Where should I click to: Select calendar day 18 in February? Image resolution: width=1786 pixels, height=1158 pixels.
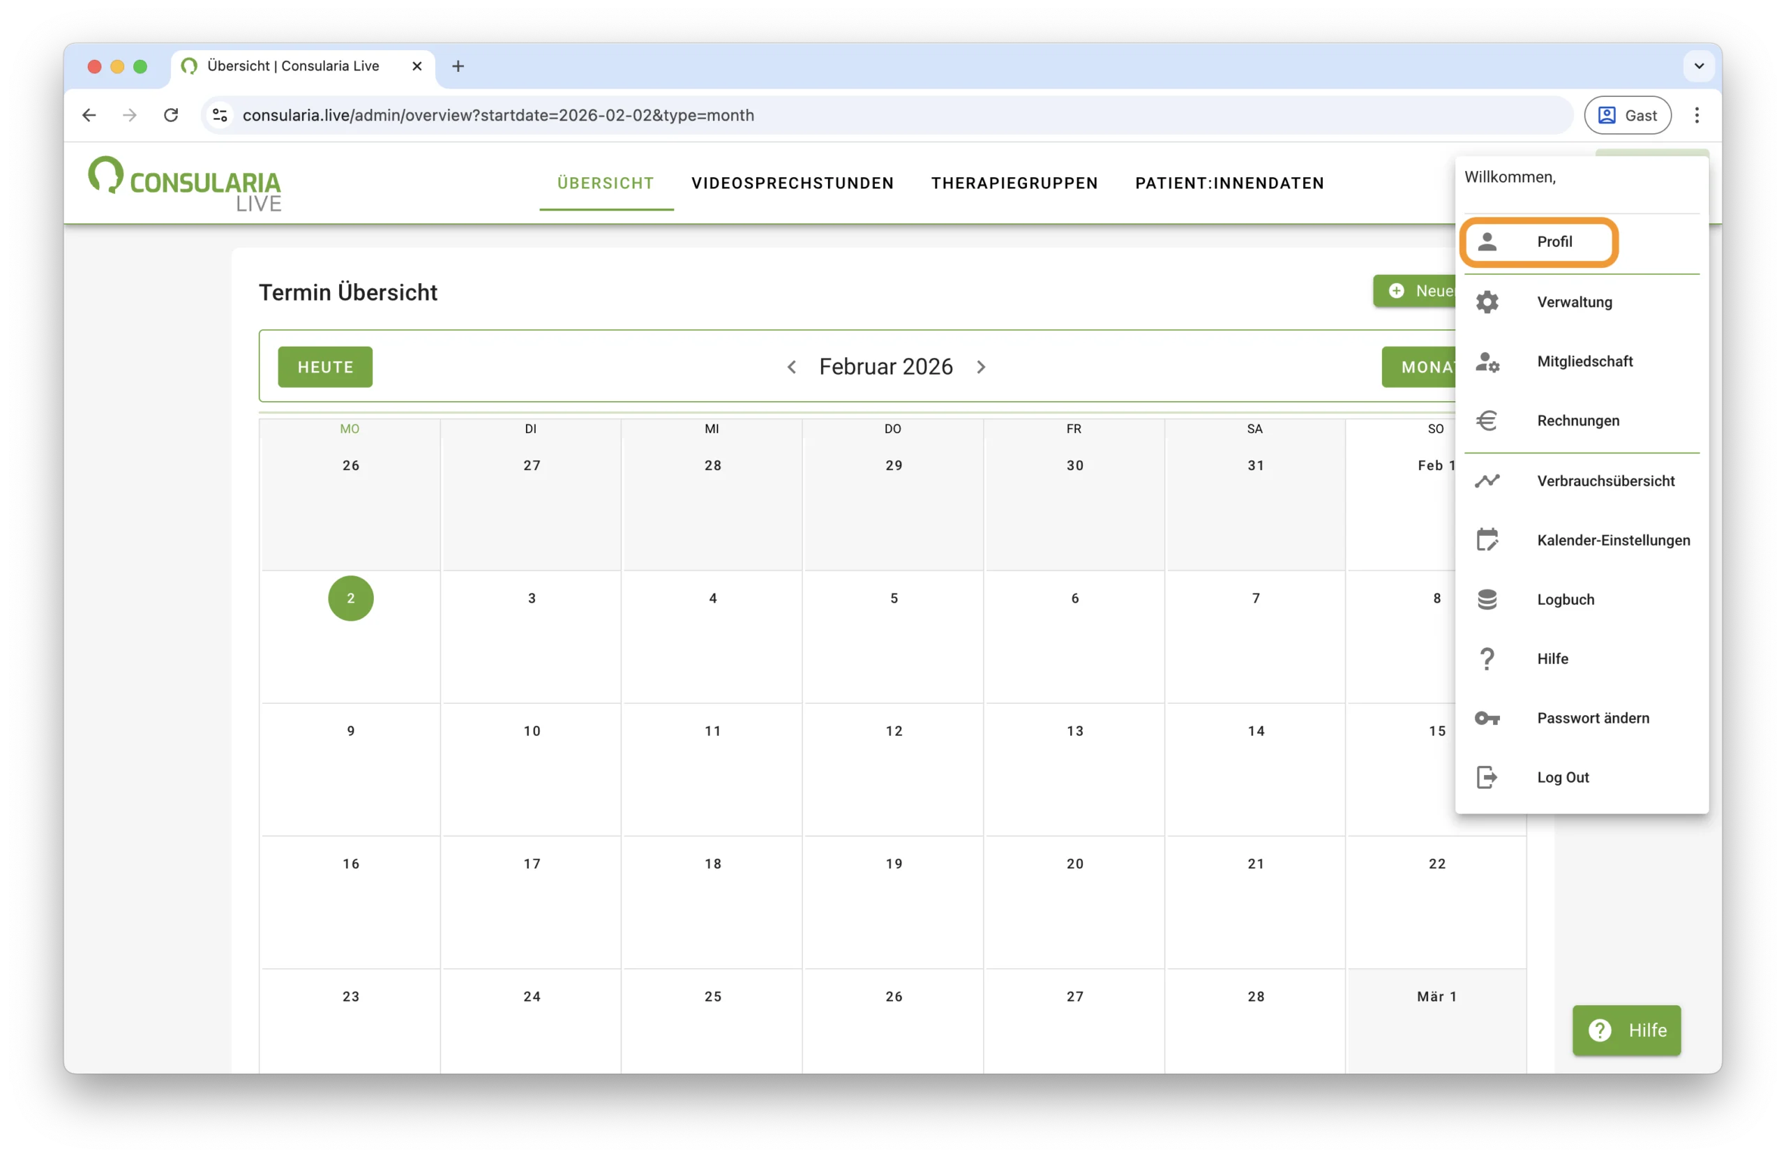click(x=712, y=864)
